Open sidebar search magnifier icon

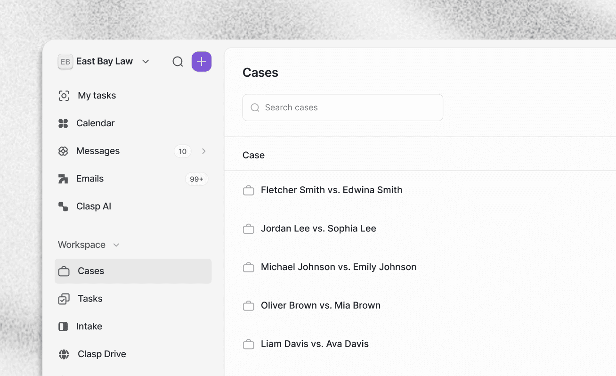(x=178, y=62)
